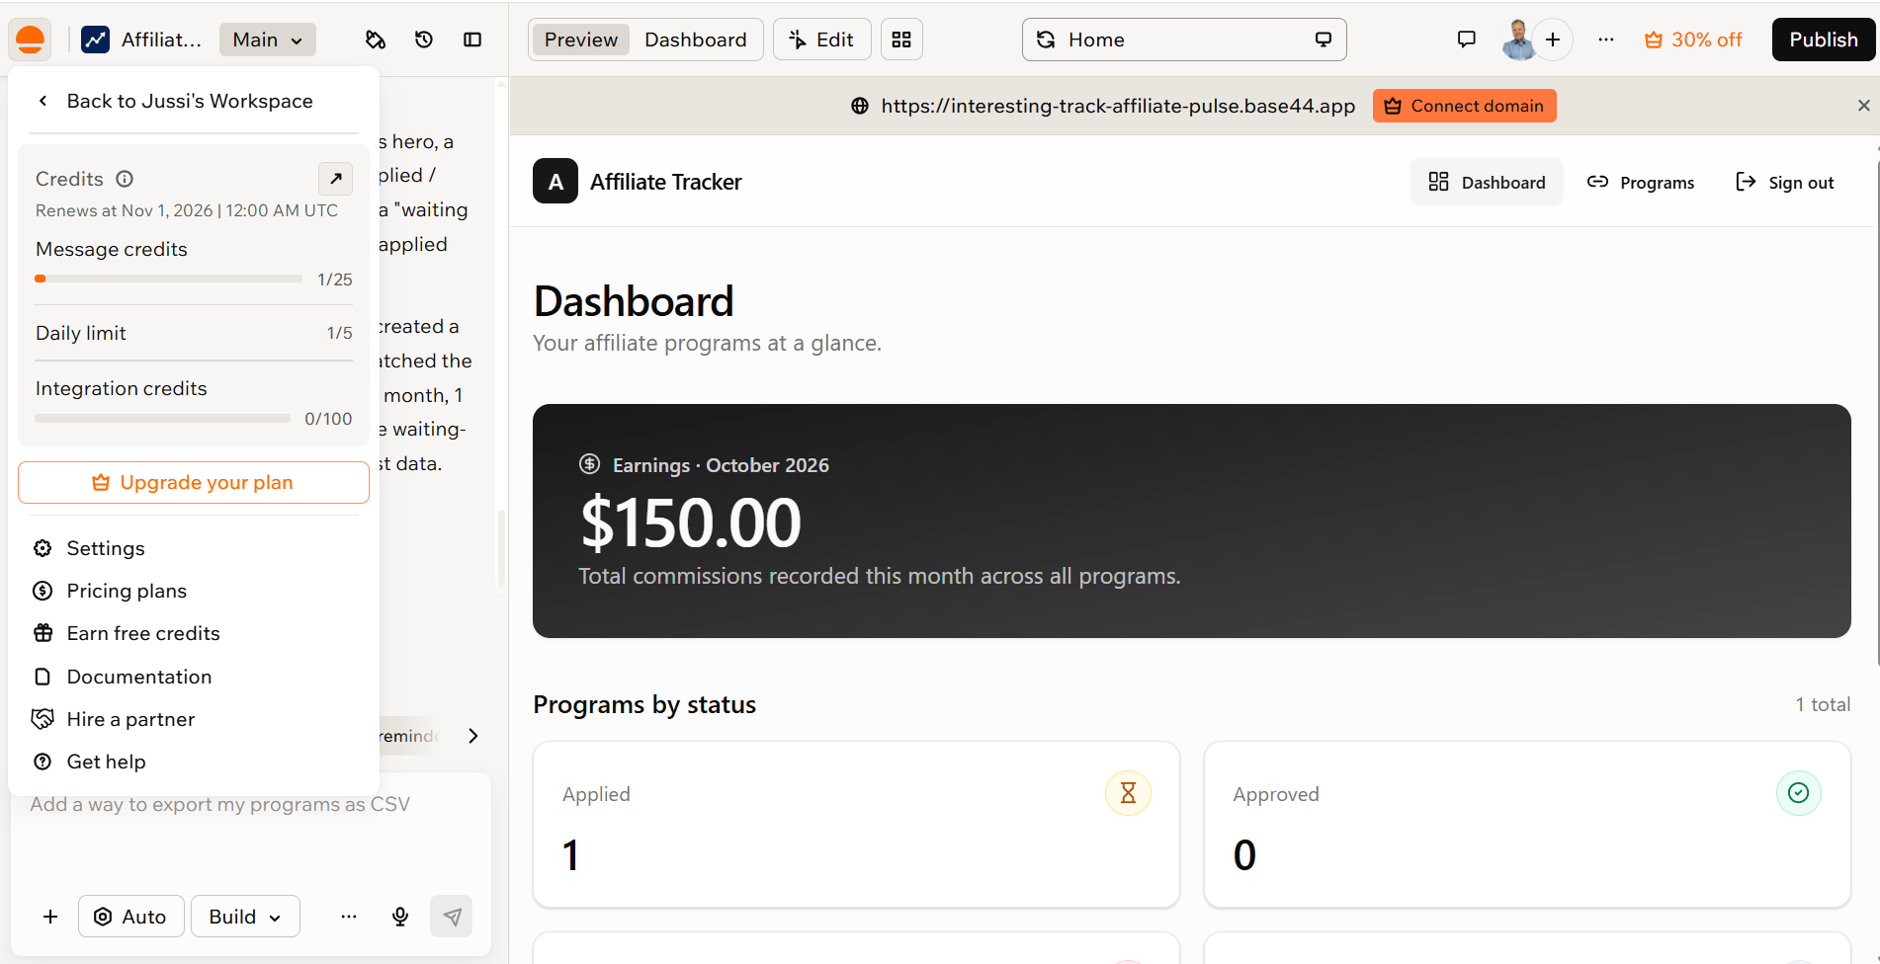This screenshot has height=964, width=1880.
Task: Click the 30% off offer
Action: coord(1693,40)
